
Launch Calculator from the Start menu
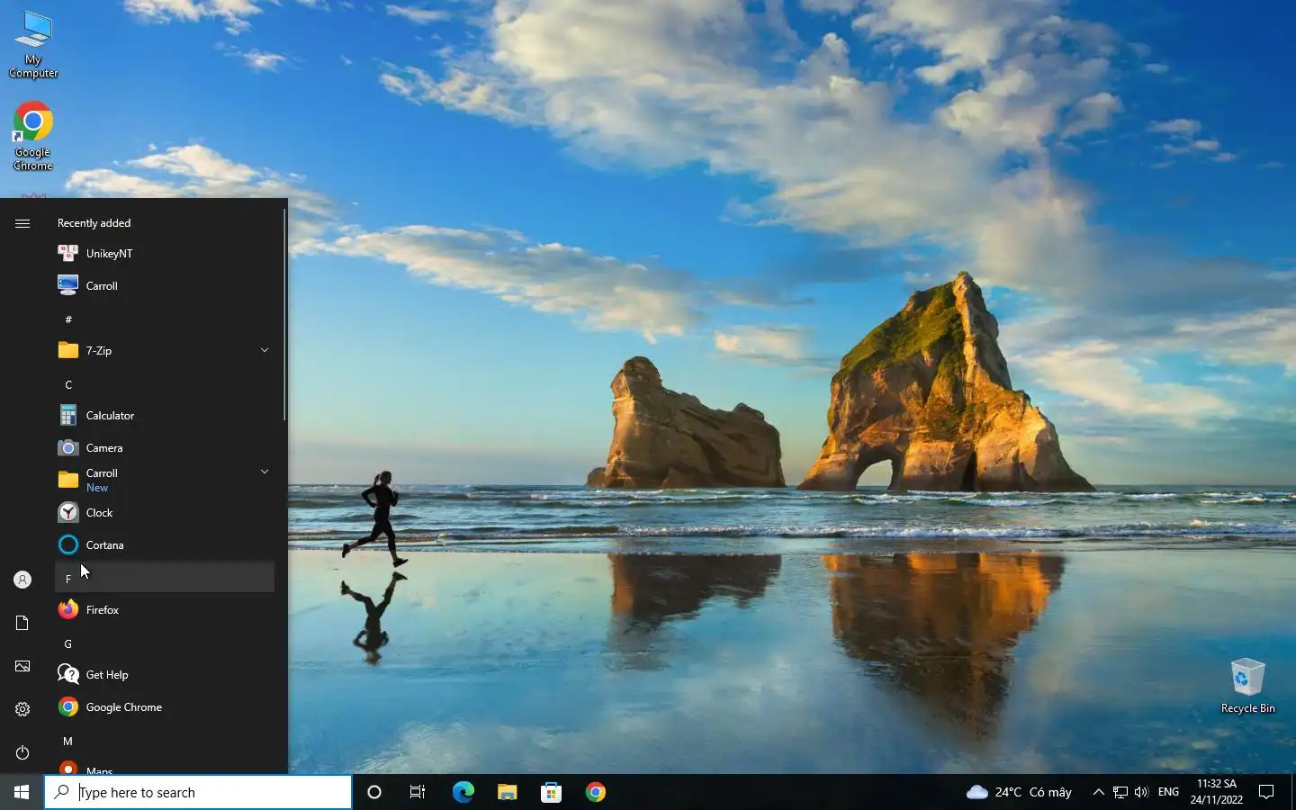pyautogui.click(x=165, y=415)
